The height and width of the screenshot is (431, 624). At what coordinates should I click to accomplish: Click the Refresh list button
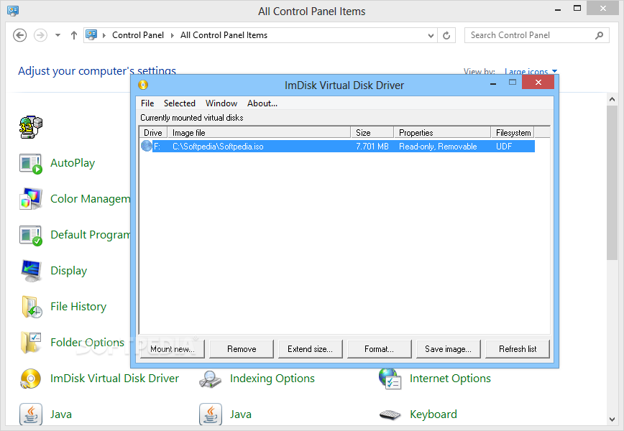point(518,349)
